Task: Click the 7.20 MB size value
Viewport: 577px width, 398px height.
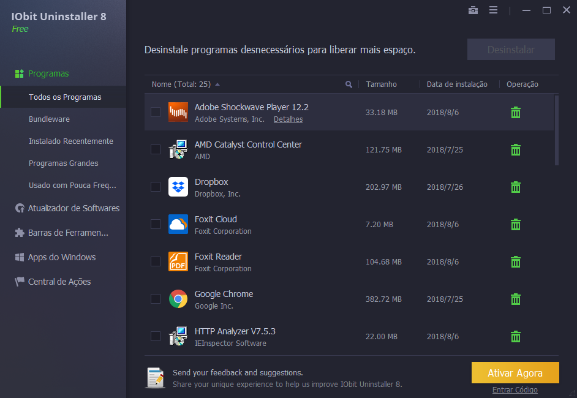Action: pyautogui.click(x=379, y=224)
